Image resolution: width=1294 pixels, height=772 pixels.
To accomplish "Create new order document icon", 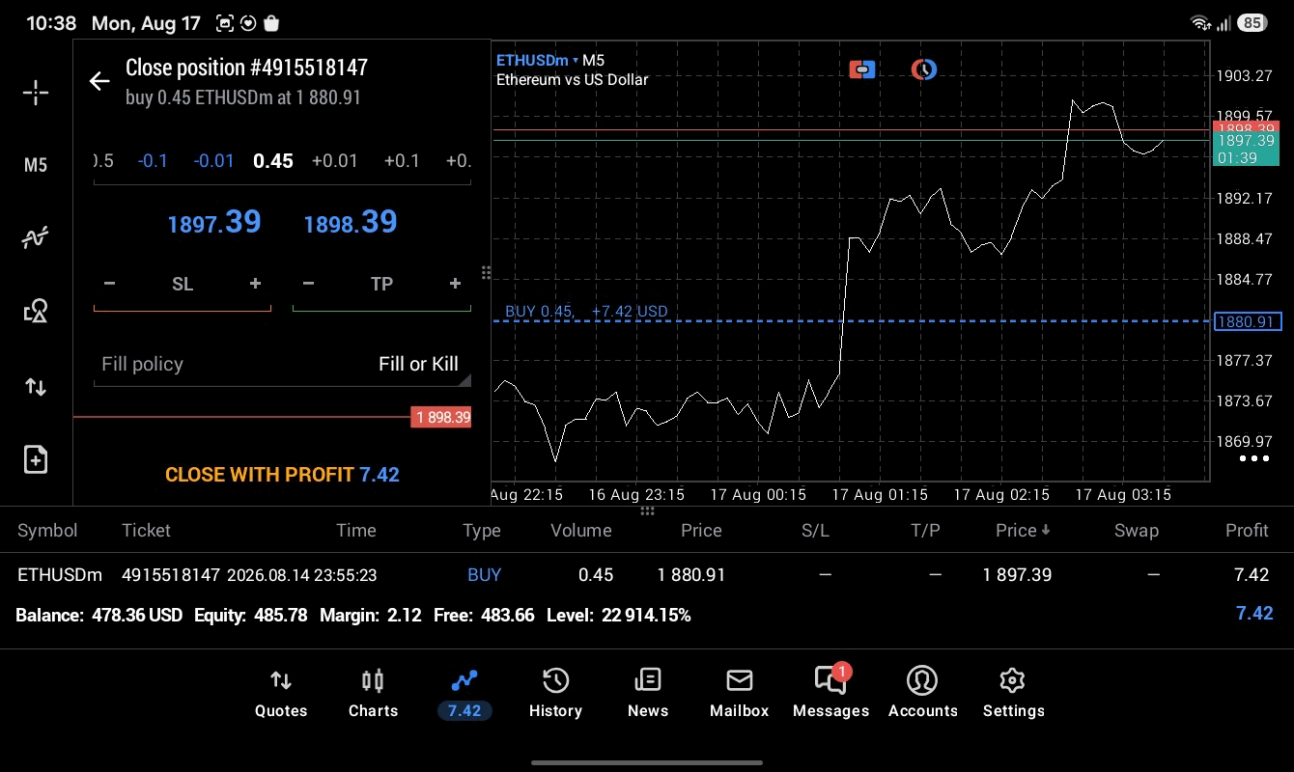I will (36, 459).
